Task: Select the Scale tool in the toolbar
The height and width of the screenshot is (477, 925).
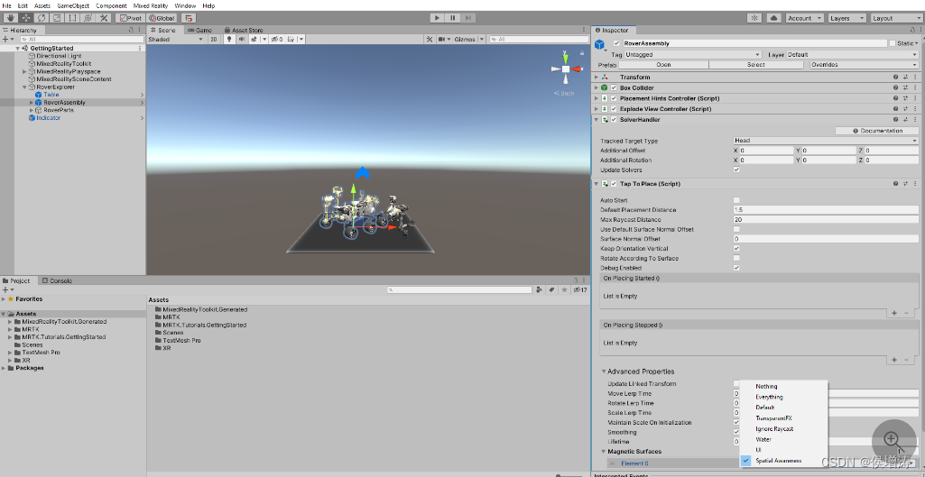Action: tap(57, 18)
